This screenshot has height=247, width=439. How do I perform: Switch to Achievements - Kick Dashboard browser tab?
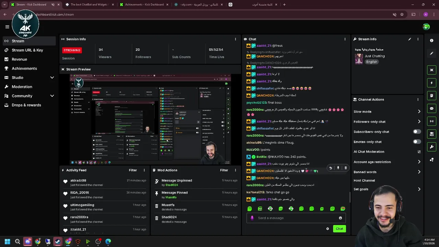coord(144,4)
